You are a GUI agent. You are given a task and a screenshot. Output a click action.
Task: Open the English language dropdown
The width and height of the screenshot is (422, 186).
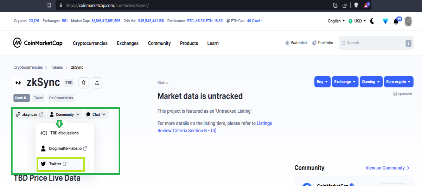337,21
